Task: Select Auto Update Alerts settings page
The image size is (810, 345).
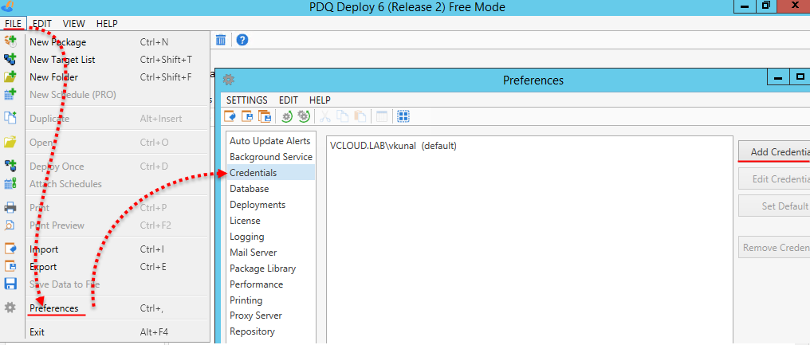Action: pos(270,141)
